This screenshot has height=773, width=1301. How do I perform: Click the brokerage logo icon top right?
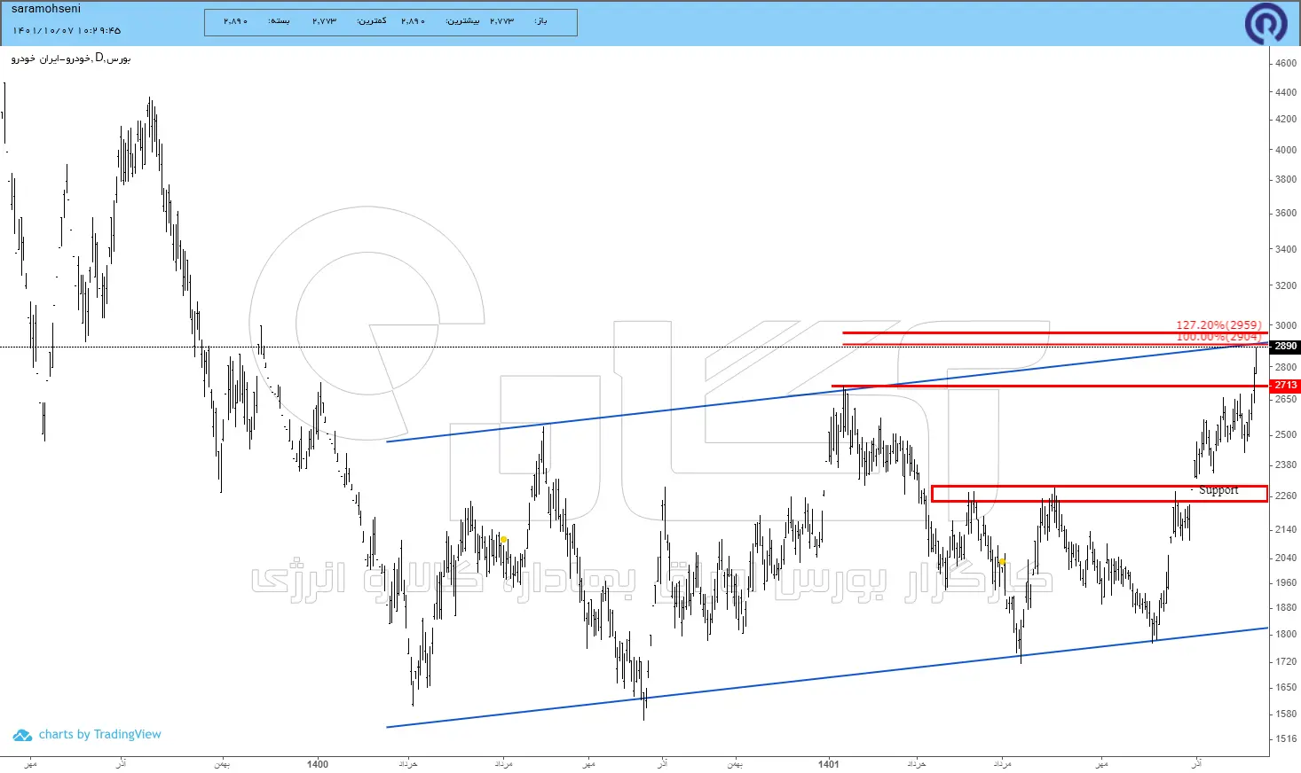(x=1266, y=23)
